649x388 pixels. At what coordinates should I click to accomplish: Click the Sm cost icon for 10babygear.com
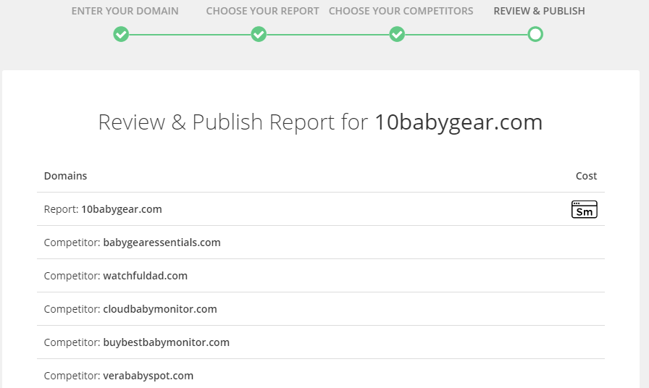point(584,209)
